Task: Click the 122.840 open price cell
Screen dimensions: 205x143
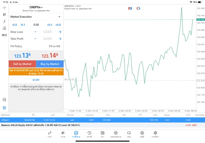Action: pos(106,120)
